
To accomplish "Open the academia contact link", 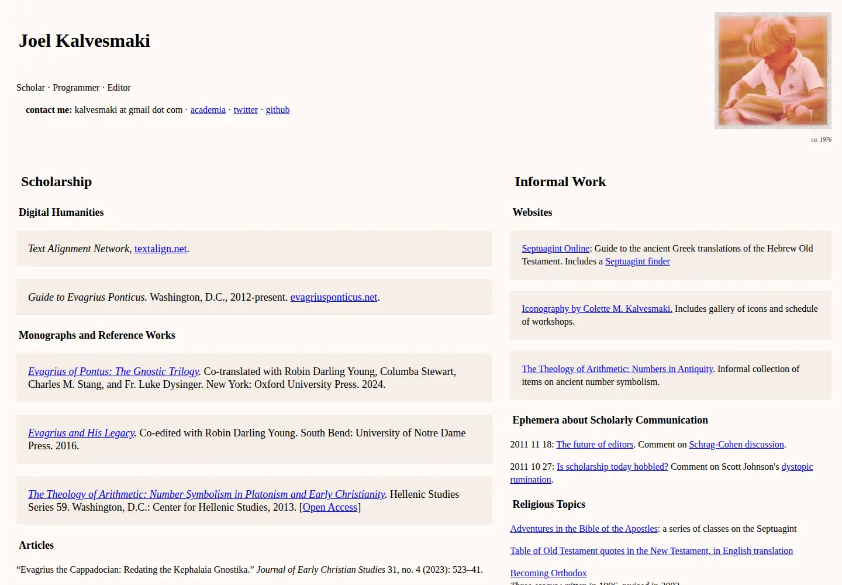I will [x=208, y=110].
